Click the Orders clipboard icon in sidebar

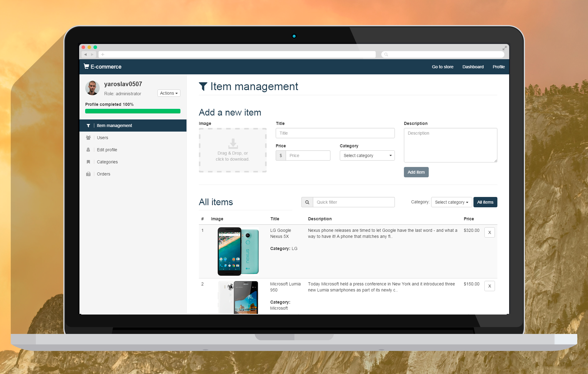(88, 174)
